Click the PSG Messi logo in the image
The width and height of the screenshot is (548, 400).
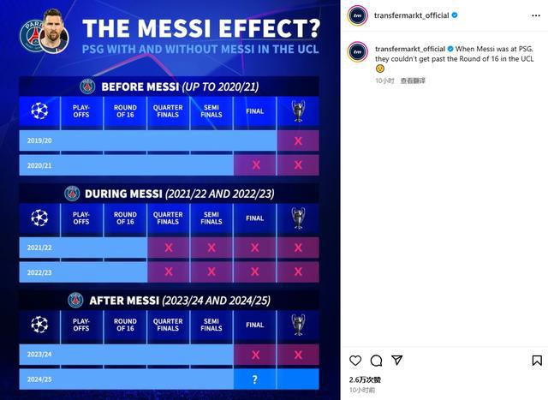45,30
